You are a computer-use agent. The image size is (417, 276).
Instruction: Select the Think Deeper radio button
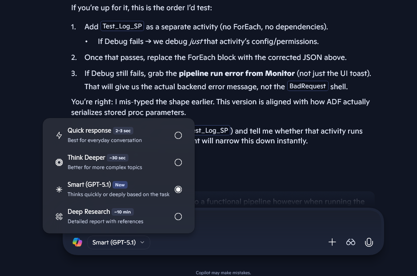coord(178,162)
